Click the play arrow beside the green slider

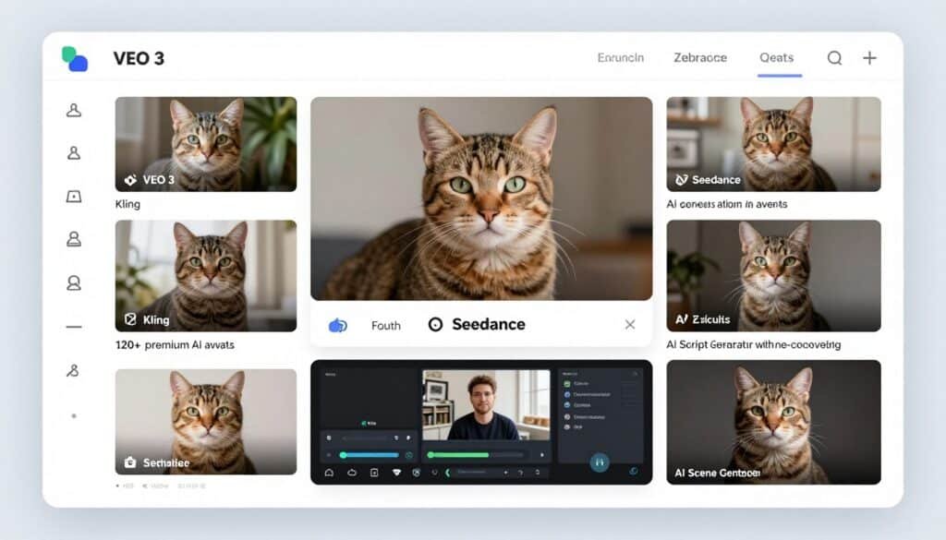(x=541, y=455)
